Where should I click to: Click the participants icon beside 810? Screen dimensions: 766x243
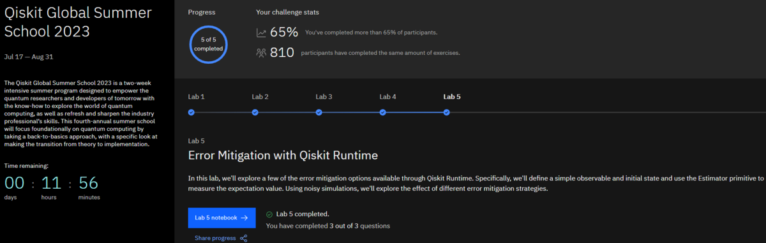tap(261, 52)
